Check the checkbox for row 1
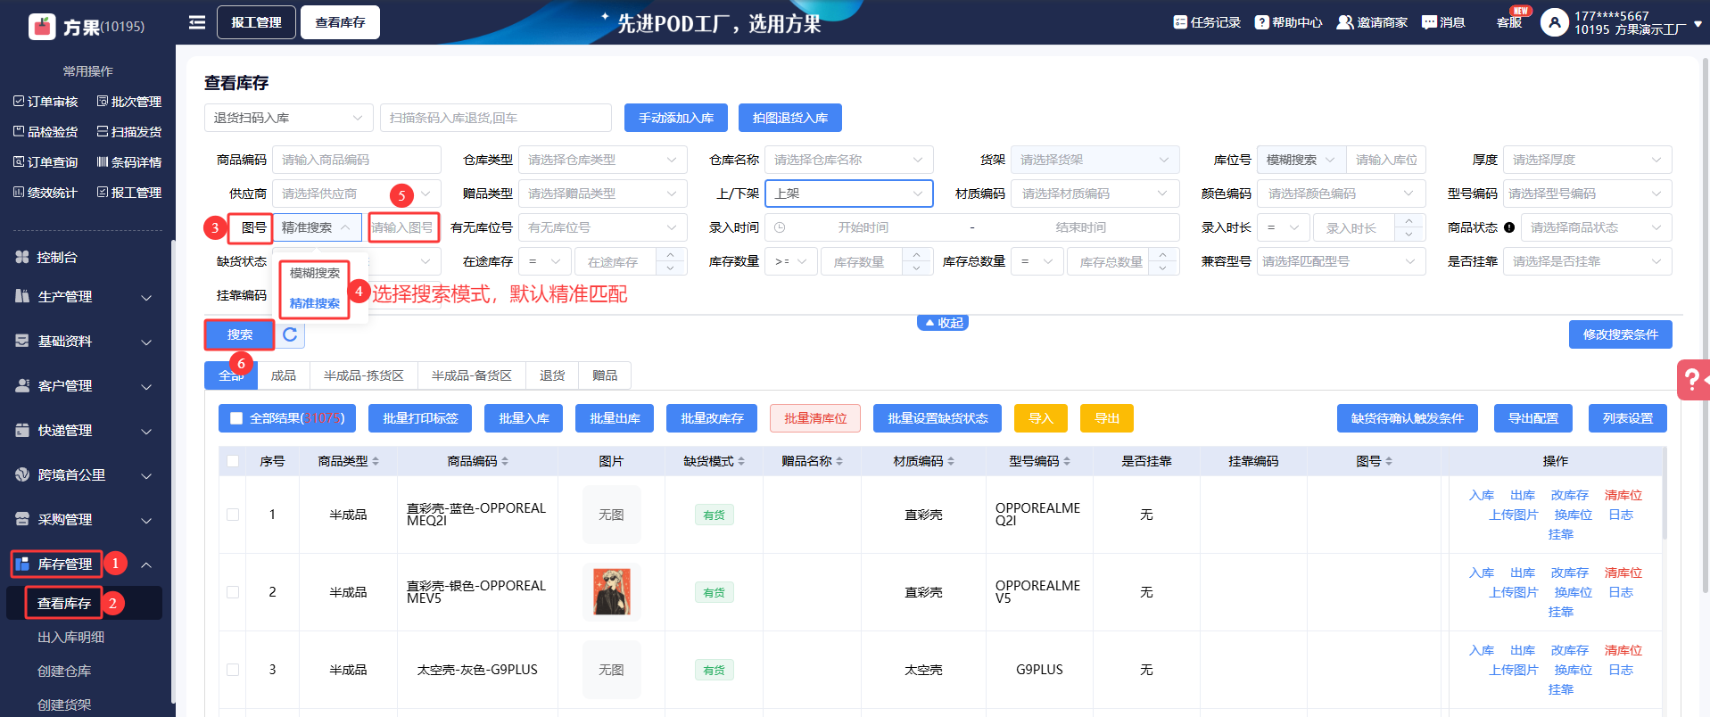 233,515
